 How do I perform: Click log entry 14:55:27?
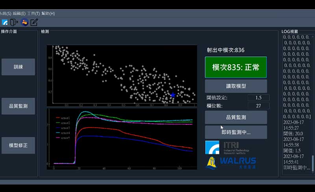(291, 128)
